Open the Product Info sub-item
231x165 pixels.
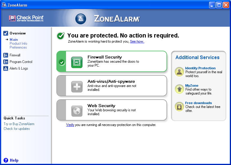18,43
